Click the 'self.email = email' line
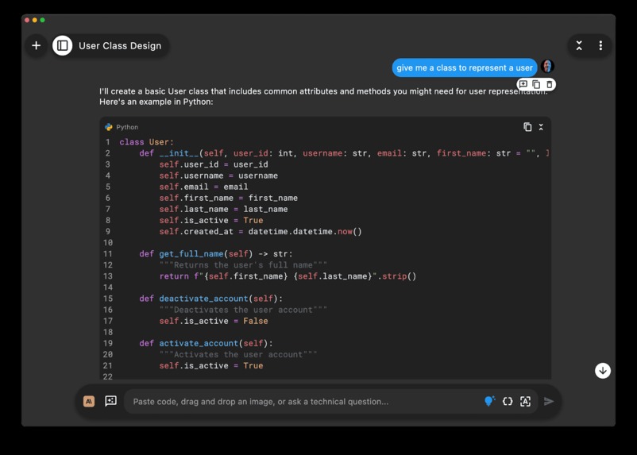This screenshot has width=637, height=455. tap(203, 187)
